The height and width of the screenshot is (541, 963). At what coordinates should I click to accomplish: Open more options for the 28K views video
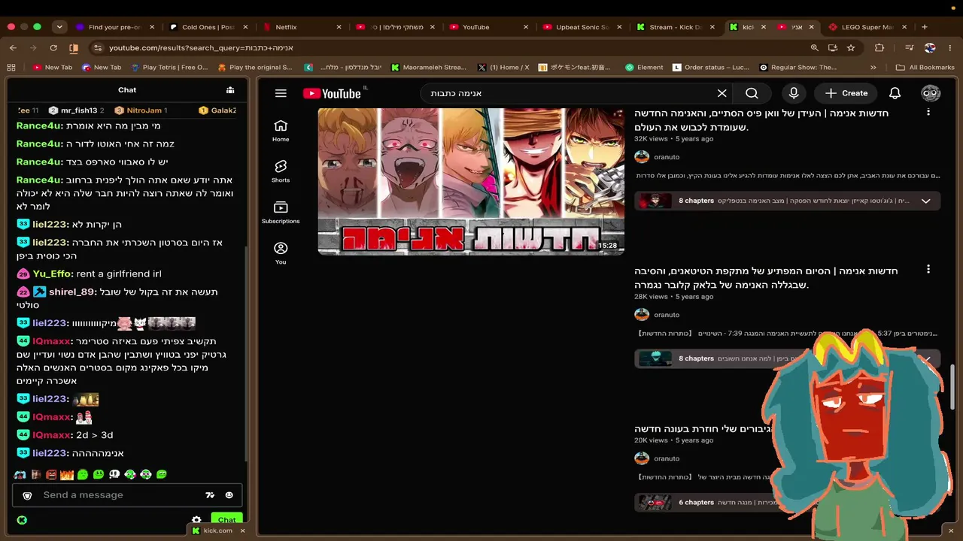[x=928, y=269]
